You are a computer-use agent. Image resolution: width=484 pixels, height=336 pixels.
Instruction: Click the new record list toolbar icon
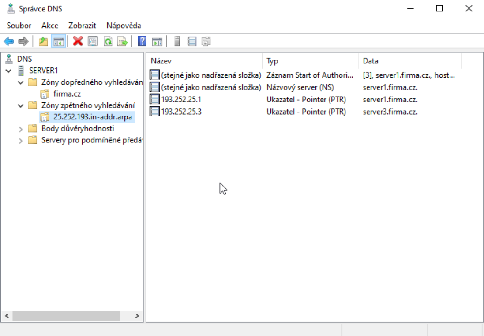[x=191, y=41]
